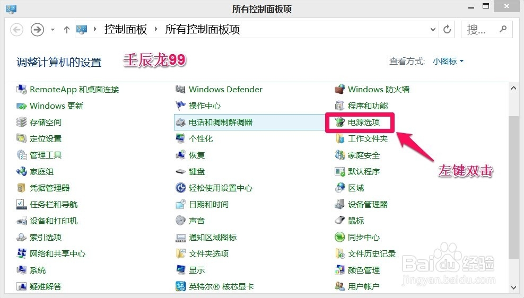524x298 pixels.
Task: Refresh the control panel view
Action: pyautogui.click(x=447, y=29)
